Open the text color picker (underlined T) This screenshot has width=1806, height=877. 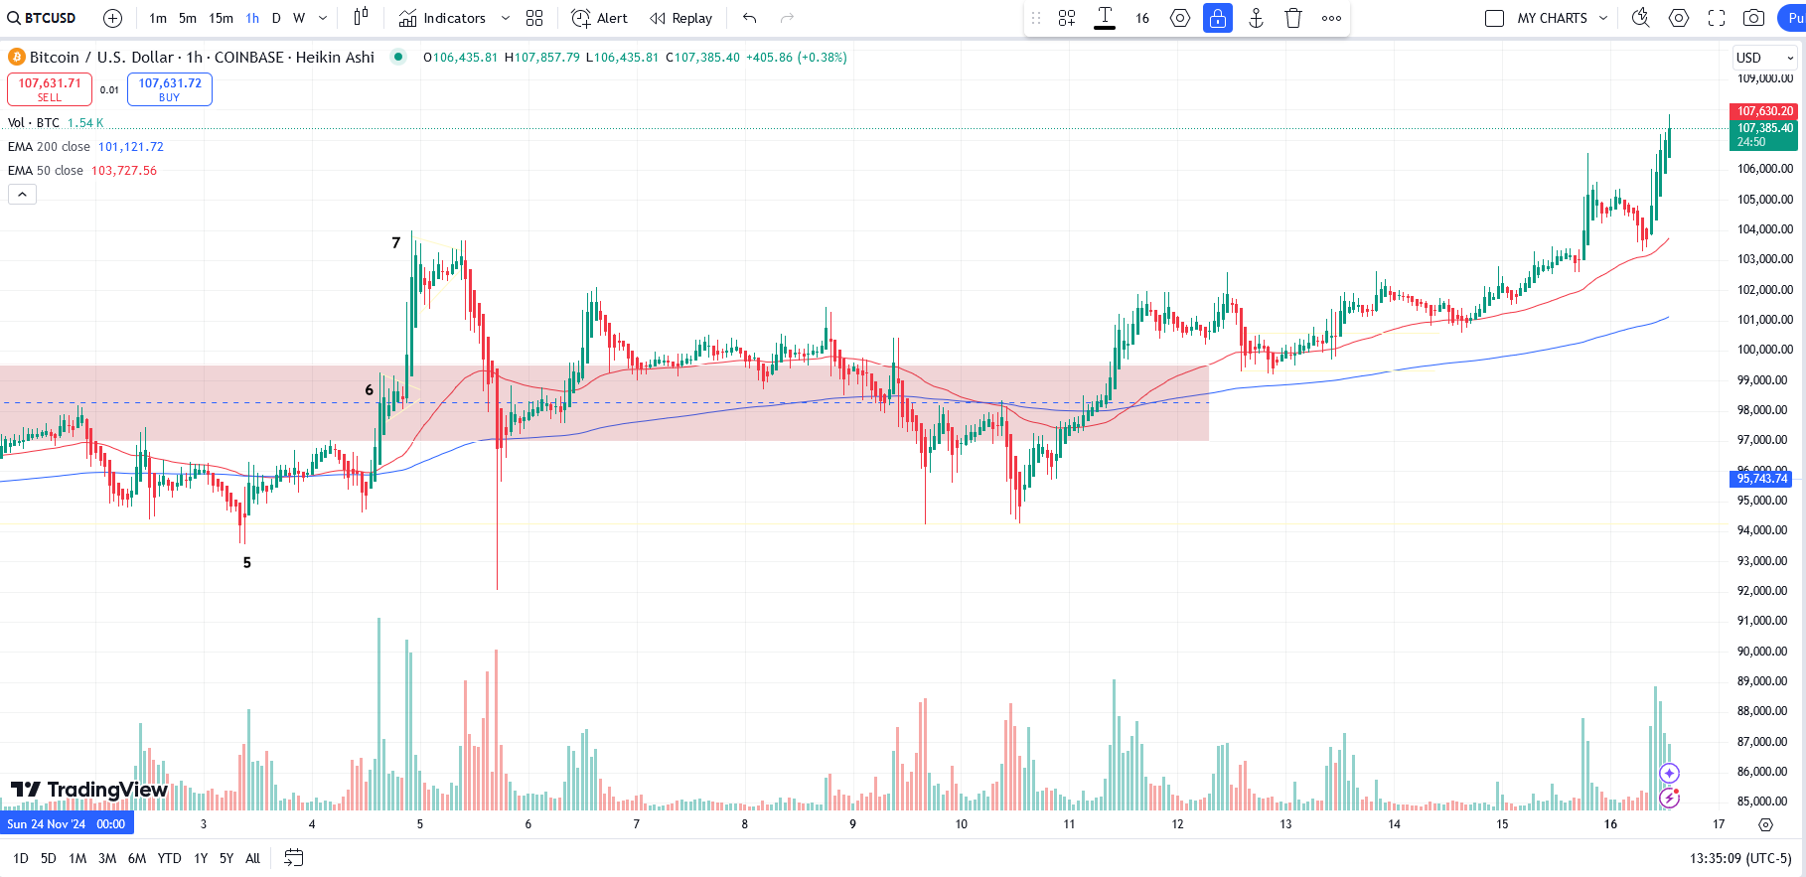click(1104, 18)
